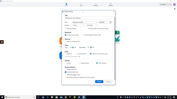Open Sticky Notes from taskbar
The image size is (177, 99).
pos(75,97)
